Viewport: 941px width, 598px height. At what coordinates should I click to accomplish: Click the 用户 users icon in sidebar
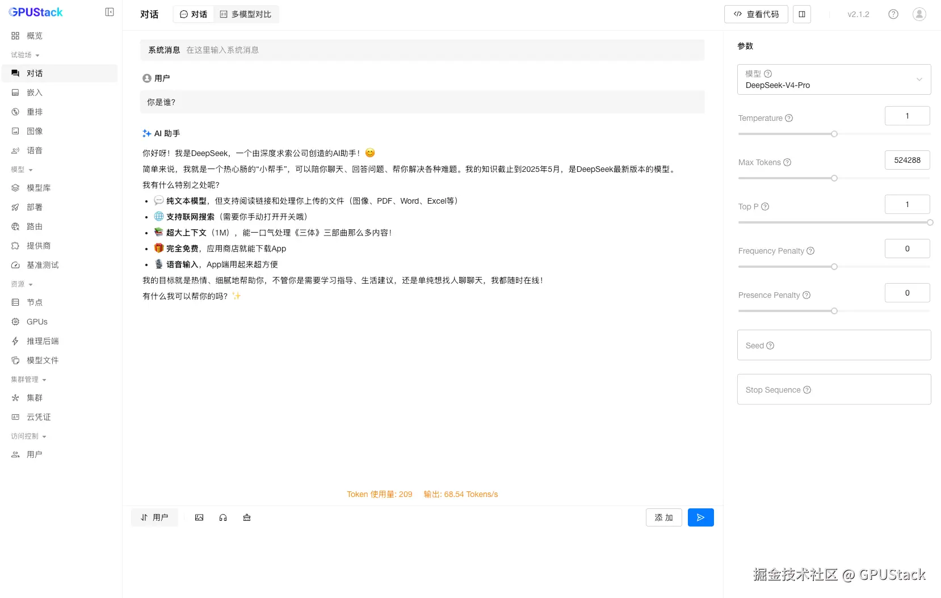coord(15,454)
